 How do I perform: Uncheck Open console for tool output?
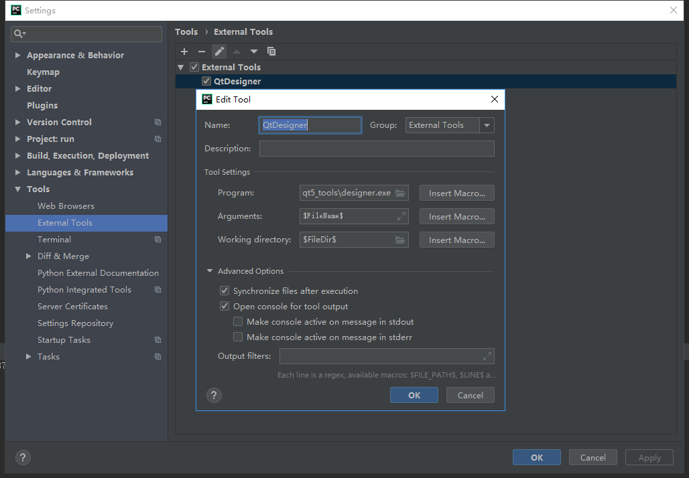[x=225, y=306]
